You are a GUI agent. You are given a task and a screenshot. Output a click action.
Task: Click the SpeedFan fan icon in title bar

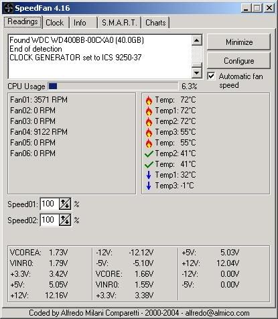tap(8, 8)
